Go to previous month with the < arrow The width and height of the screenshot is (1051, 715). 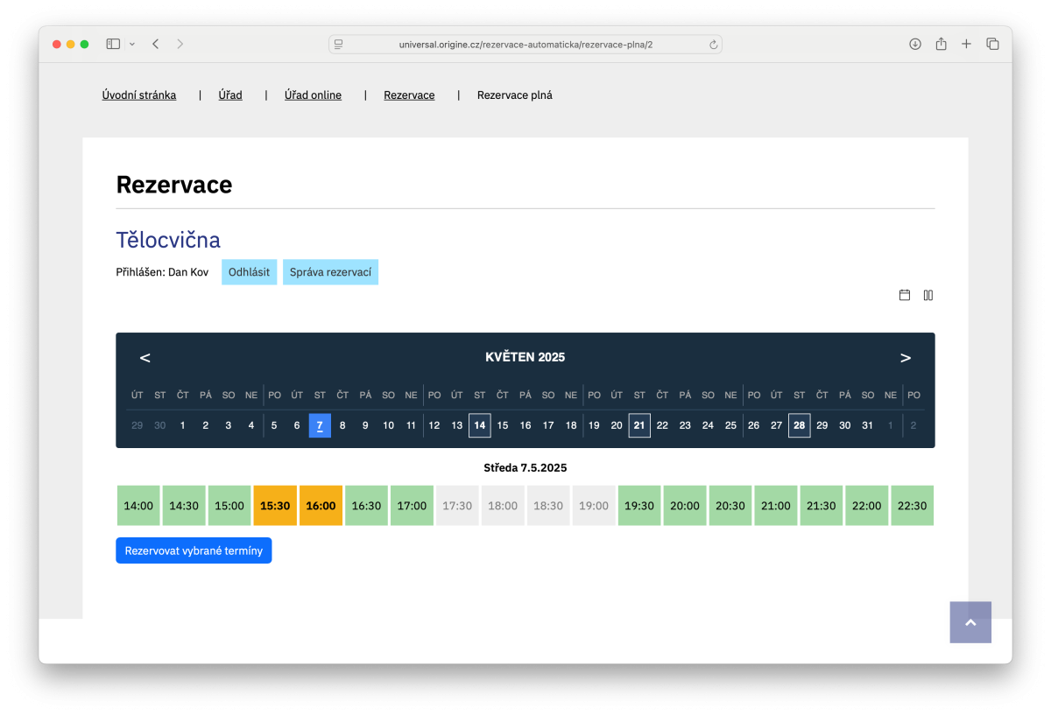click(145, 357)
